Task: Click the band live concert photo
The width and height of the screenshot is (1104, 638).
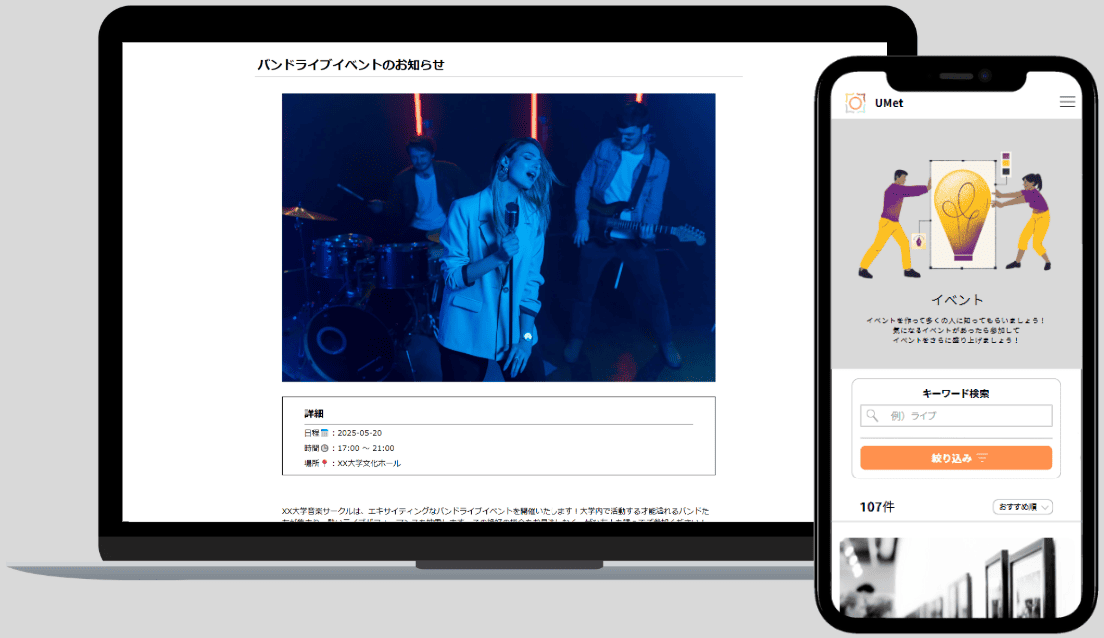Action: point(499,237)
